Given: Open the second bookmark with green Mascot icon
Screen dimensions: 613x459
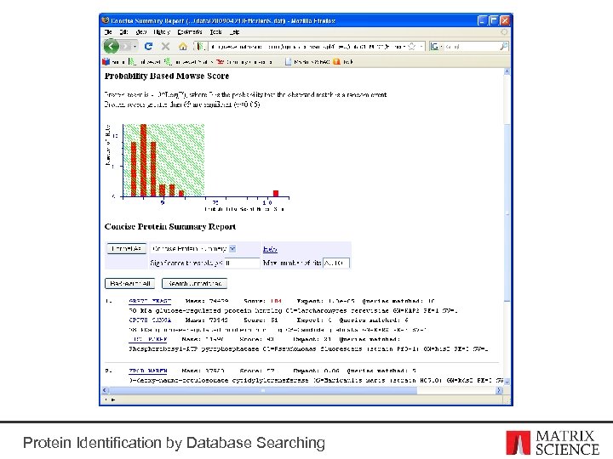Looking at the screenshot, I should pyautogui.click(x=145, y=62).
